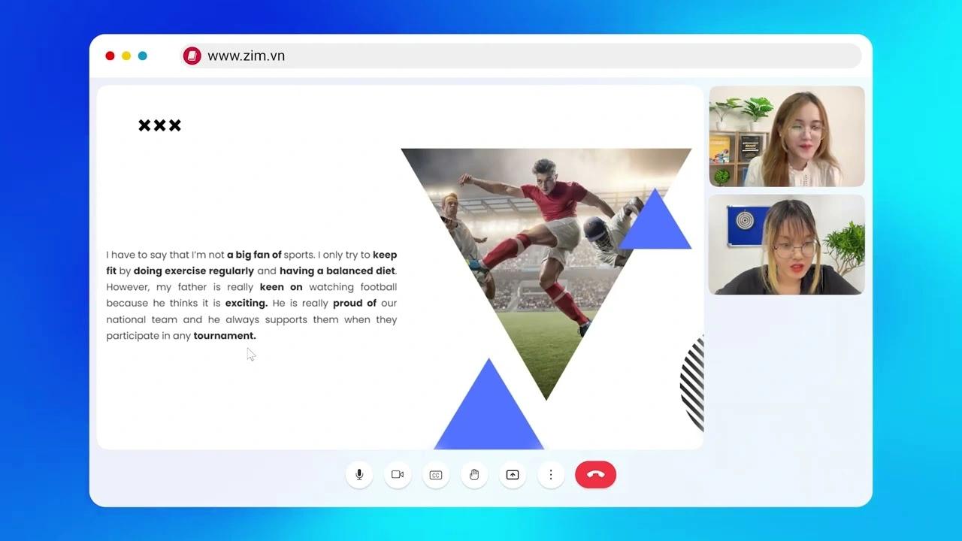Click the XXX marks on the slide
This screenshot has width=962, height=541.
(x=159, y=125)
